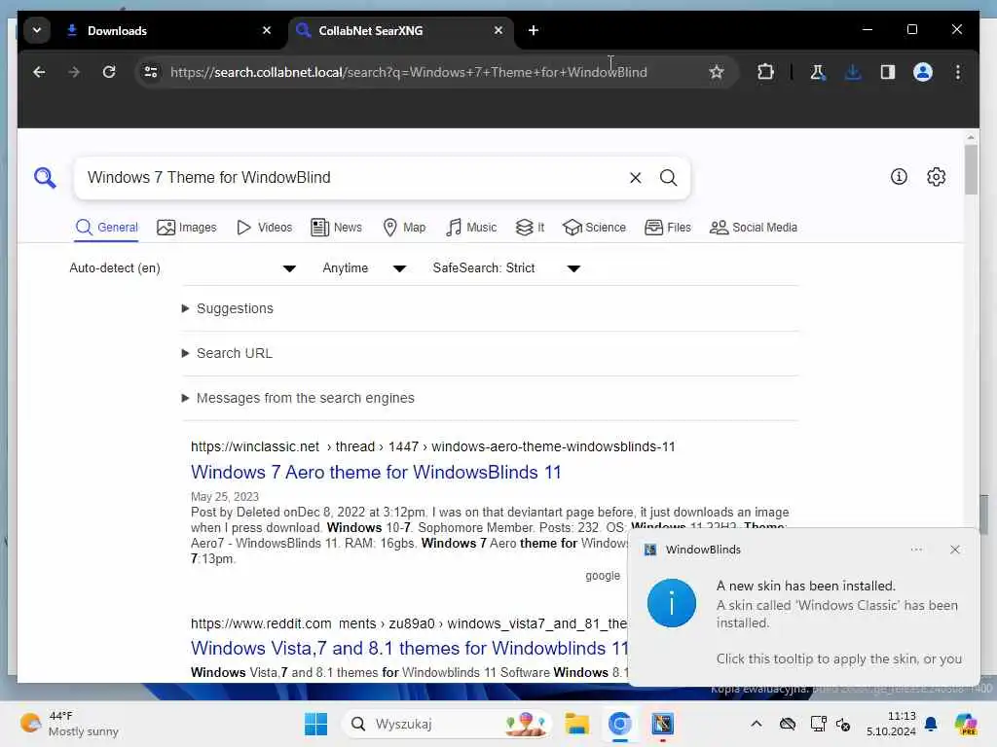The image size is (997, 747).
Task: Open the side panel icon
Action: coord(888,72)
